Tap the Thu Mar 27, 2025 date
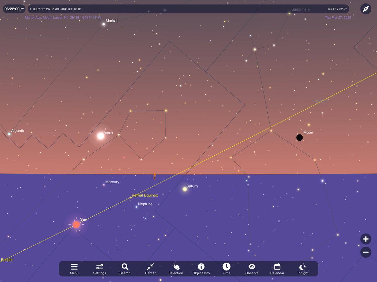 [338, 18]
